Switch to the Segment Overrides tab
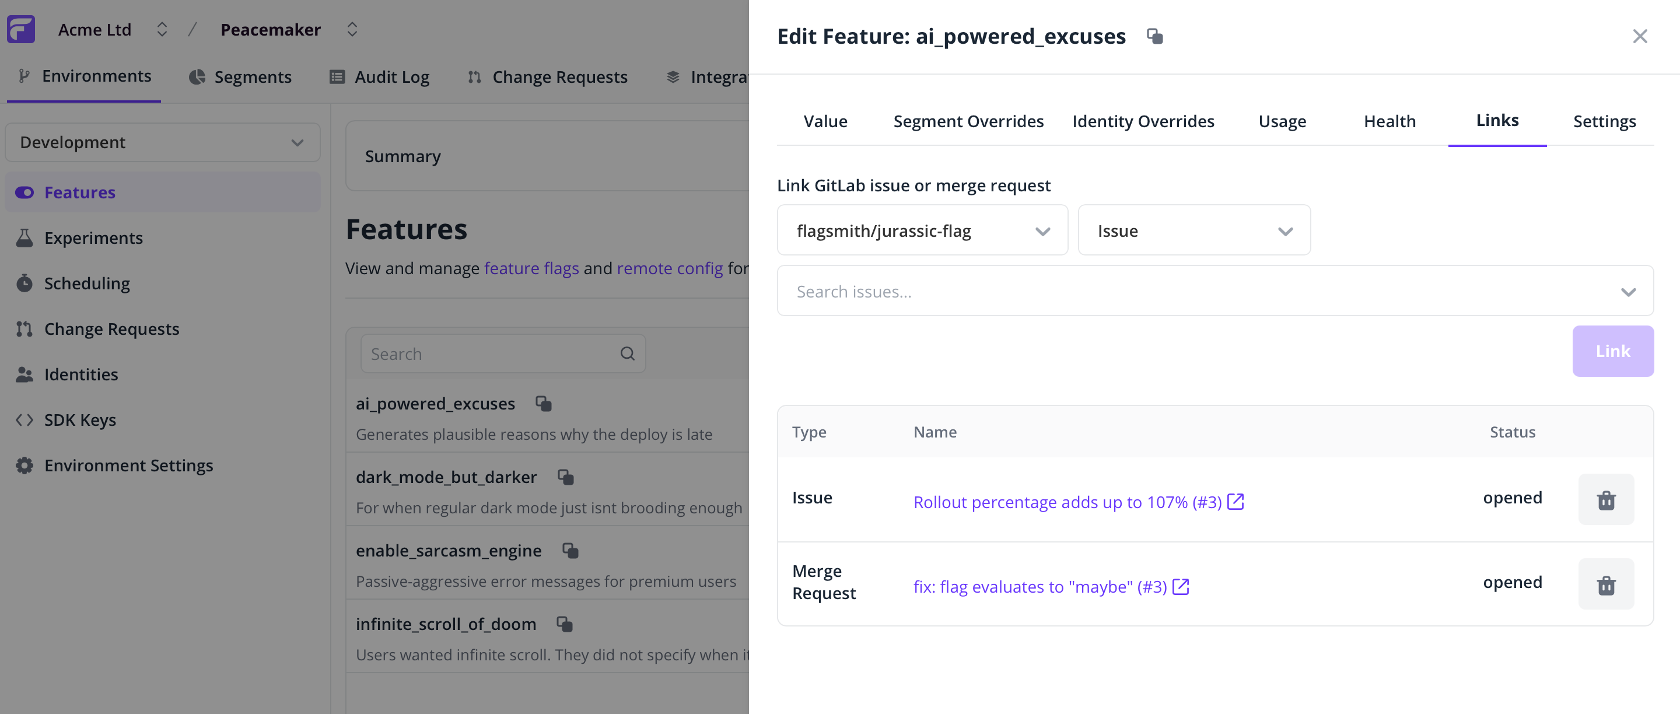Viewport: 1680px width, 714px height. (968, 121)
